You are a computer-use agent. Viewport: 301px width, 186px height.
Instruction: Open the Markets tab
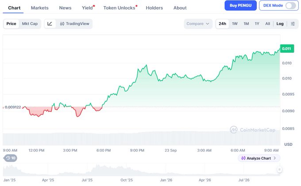point(39,8)
